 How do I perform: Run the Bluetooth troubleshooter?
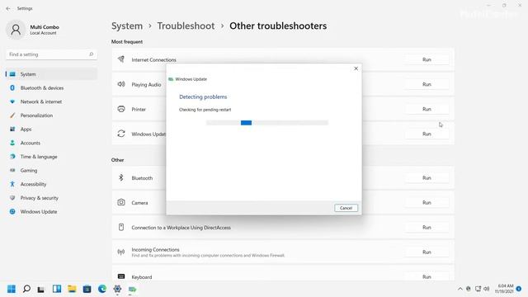pyautogui.click(x=427, y=178)
